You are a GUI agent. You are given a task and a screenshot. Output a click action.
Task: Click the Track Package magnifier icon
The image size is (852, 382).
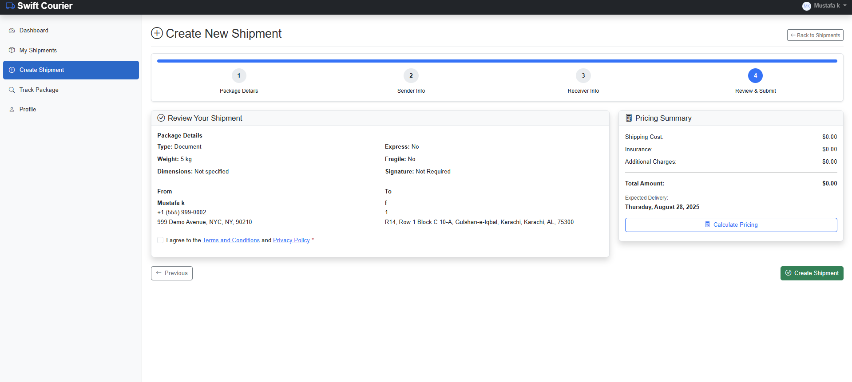click(12, 90)
